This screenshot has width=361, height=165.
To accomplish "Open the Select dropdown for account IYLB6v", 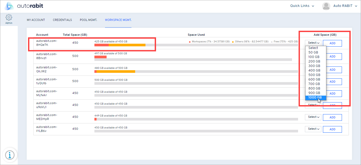I will 313,129.
